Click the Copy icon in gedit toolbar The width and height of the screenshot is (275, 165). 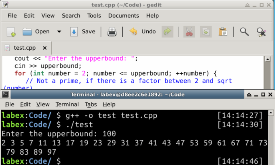[206, 32]
